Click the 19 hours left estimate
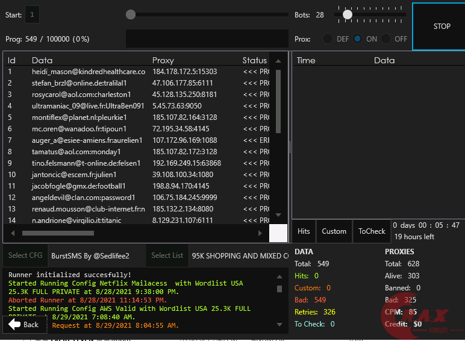This screenshot has width=465, height=341. tap(414, 237)
